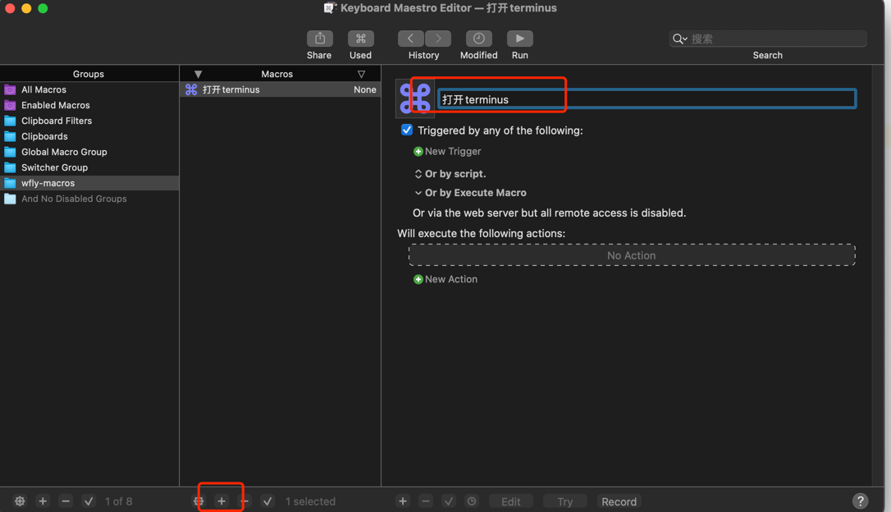Go back in History with left arrow
The image size is (891, 512).
coord(410,39)
